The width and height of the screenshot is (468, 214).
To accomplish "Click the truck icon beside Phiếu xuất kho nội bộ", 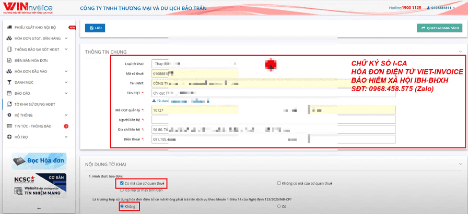I will coord(9,28).
